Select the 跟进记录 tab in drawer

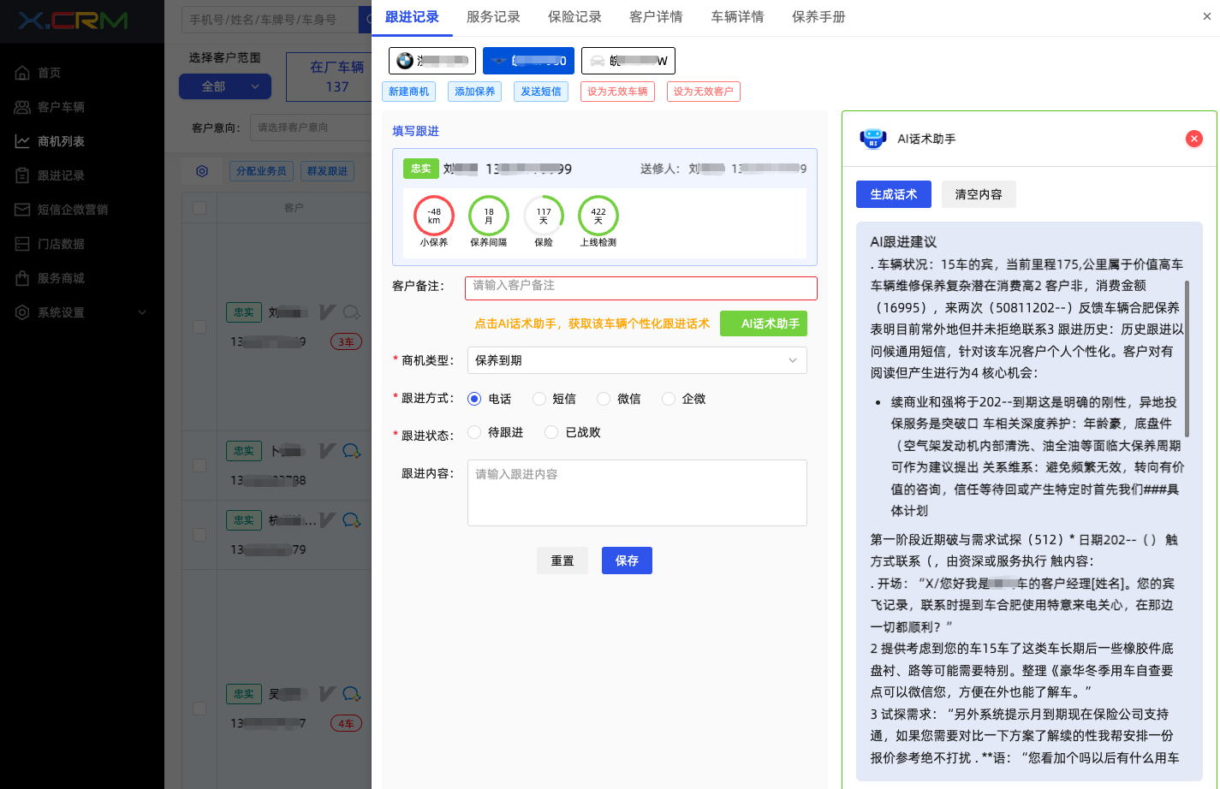412,17
